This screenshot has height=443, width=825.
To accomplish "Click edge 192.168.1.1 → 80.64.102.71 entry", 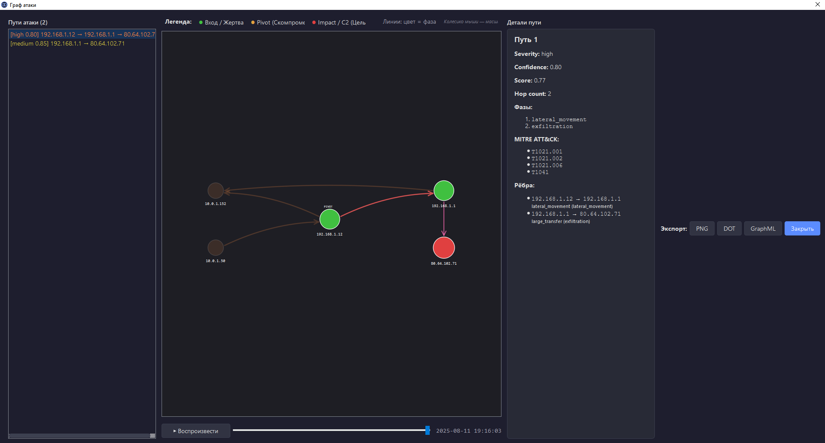I will click(576, 214).
